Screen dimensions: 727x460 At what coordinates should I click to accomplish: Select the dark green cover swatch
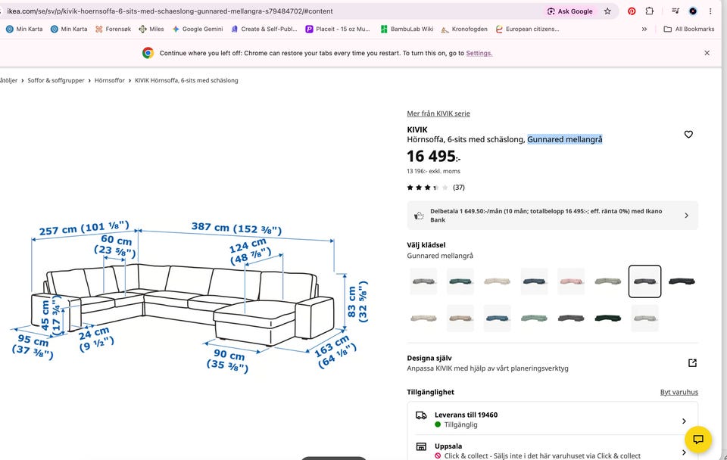(608, 319)
